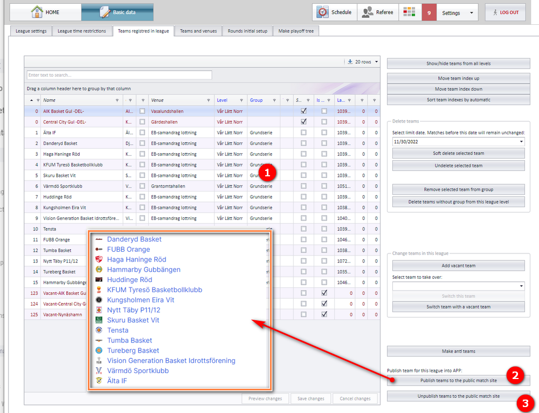Click the Tensta team logo
Viewport: 539px width, 413px height.
[99, 330]
